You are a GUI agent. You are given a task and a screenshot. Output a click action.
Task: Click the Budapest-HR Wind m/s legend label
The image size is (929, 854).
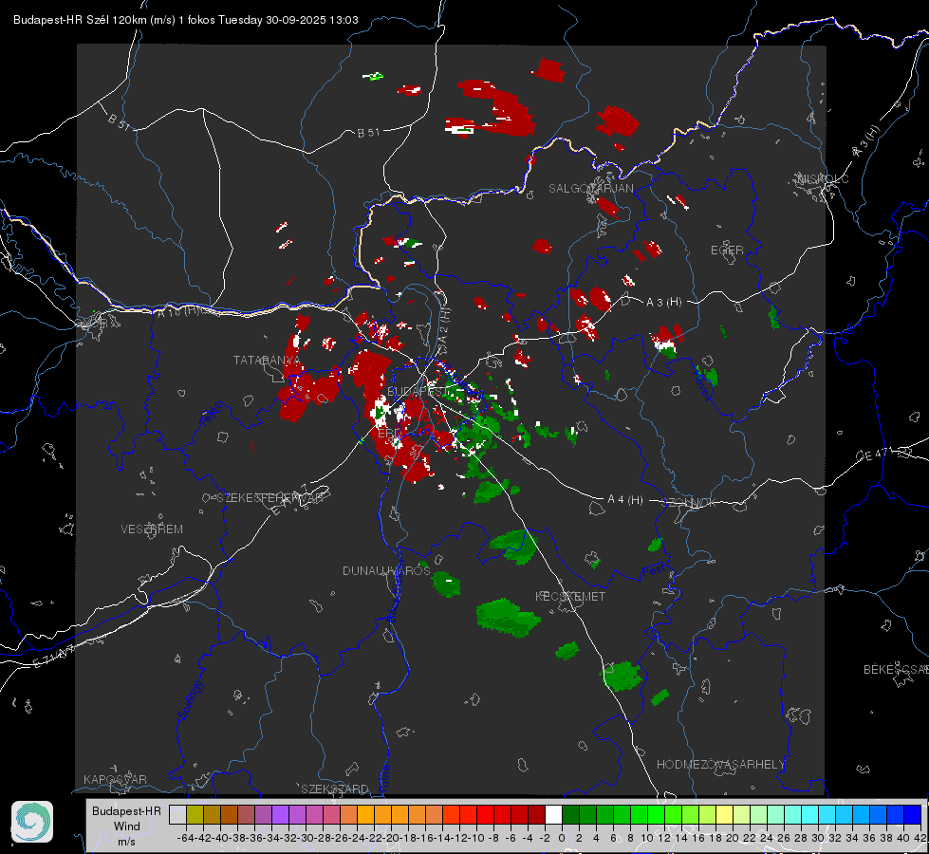pos(126,826)
